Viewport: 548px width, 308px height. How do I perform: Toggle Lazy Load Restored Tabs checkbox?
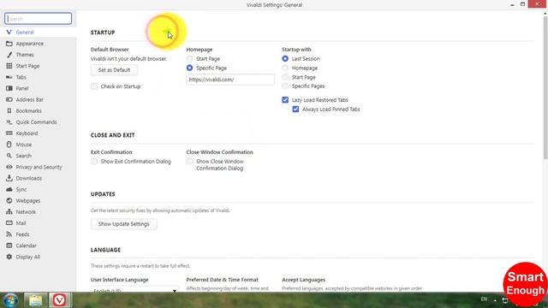click(x=285, y=100)
